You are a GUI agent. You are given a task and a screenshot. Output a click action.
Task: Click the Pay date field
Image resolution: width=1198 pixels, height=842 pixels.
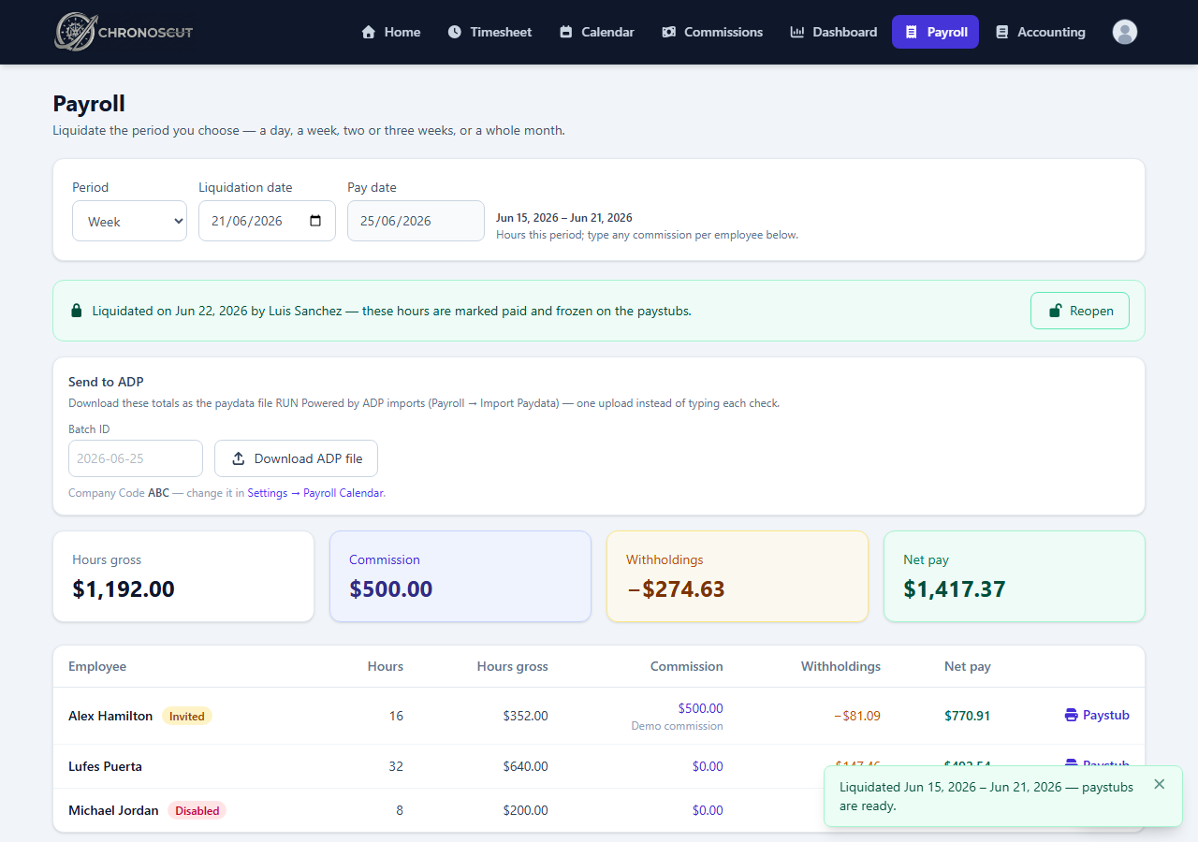(x=416, y=221)
